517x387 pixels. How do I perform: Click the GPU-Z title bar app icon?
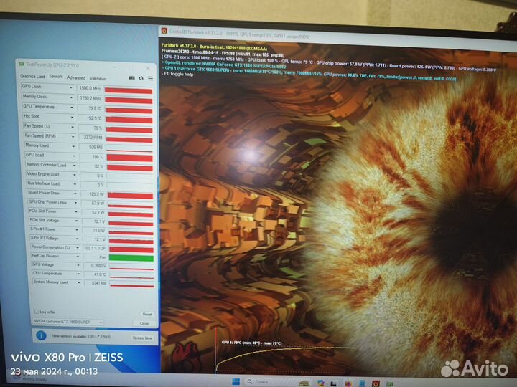tap(22, 64)
